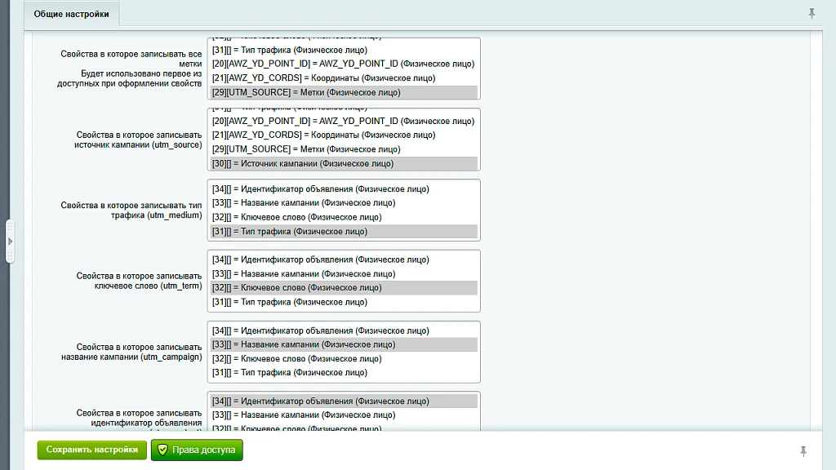Select [32] Ключевое слово in utm_campaign list
Image resolution: width=836 pixels, height=470 pixels.
tap(344, 359)
